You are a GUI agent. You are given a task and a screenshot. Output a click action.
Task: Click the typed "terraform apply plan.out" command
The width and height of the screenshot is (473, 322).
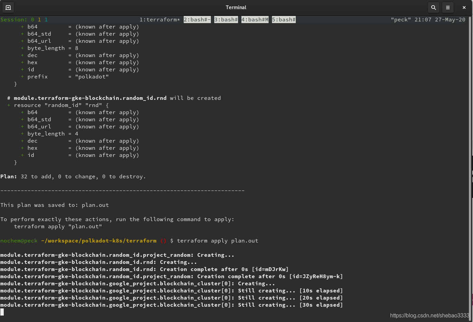coord(218,241)
